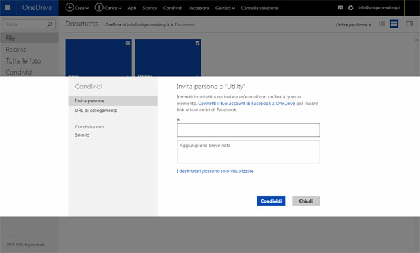This screenshot has width=420, height=253.
Task: Check the first folder tile checkbox
Action: click(x=128, y=43)
